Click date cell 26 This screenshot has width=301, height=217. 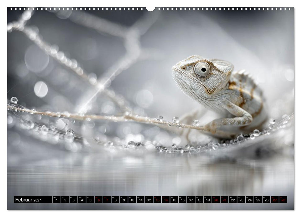tap(267, 200)
